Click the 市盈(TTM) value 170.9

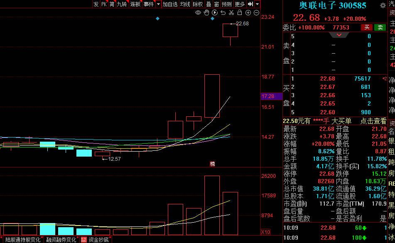379,204
